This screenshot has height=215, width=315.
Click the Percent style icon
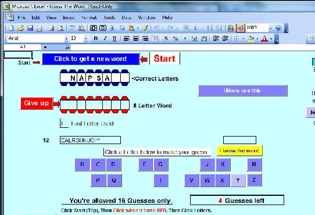[176, 38]
